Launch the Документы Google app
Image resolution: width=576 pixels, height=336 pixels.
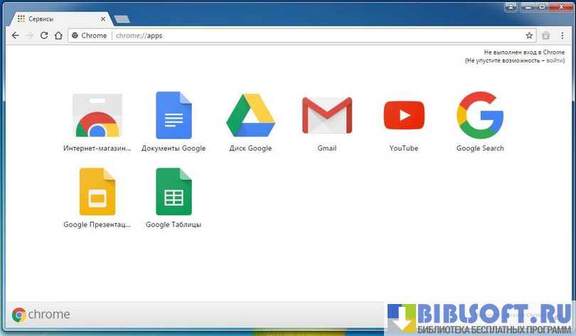click(x=174, y=116)
